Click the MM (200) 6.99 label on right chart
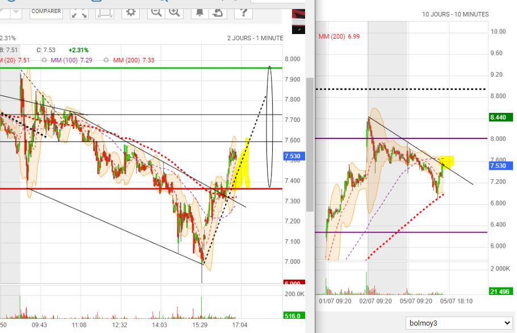Image resolution: width=517 pixels, height=333 pixels. (339, 36)
